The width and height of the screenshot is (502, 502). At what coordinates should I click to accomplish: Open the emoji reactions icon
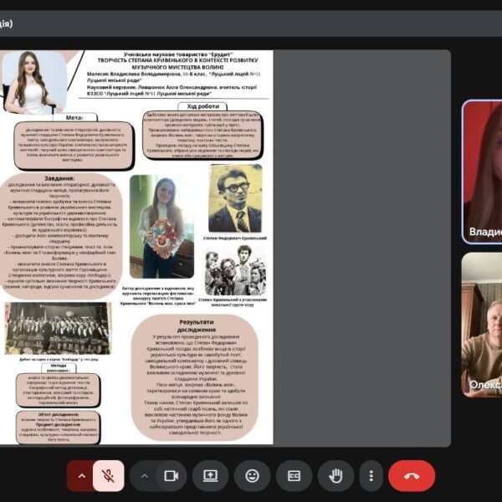click(252, 475)
